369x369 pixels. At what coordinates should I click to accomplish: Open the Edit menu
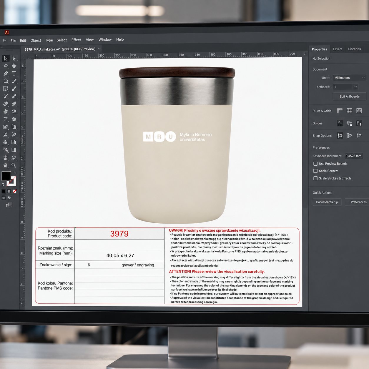coord(23,41)
